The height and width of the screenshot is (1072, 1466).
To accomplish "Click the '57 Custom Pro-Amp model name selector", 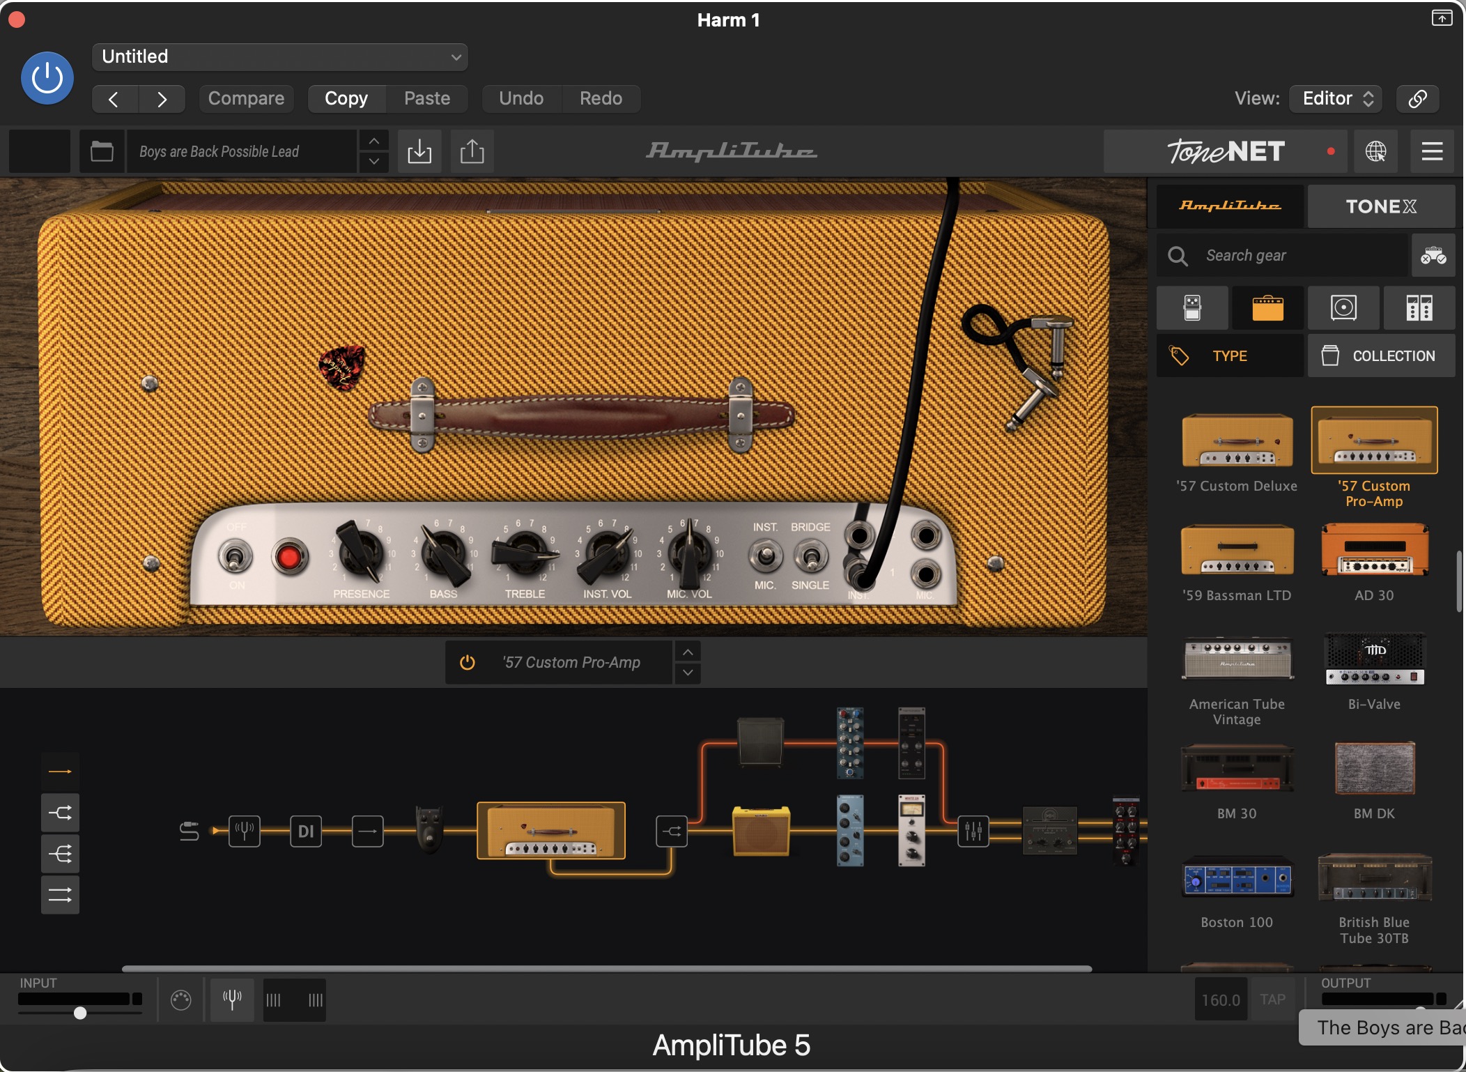I will coord(571,662).
